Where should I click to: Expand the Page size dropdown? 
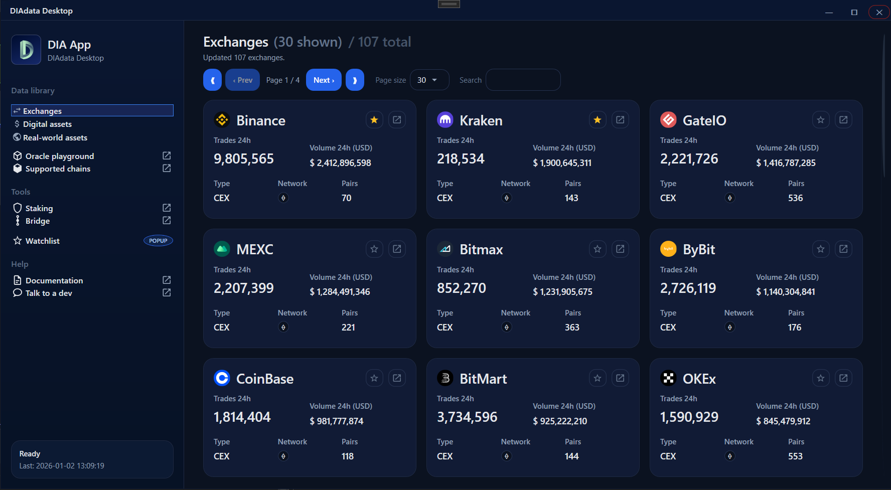coord(429,80)
